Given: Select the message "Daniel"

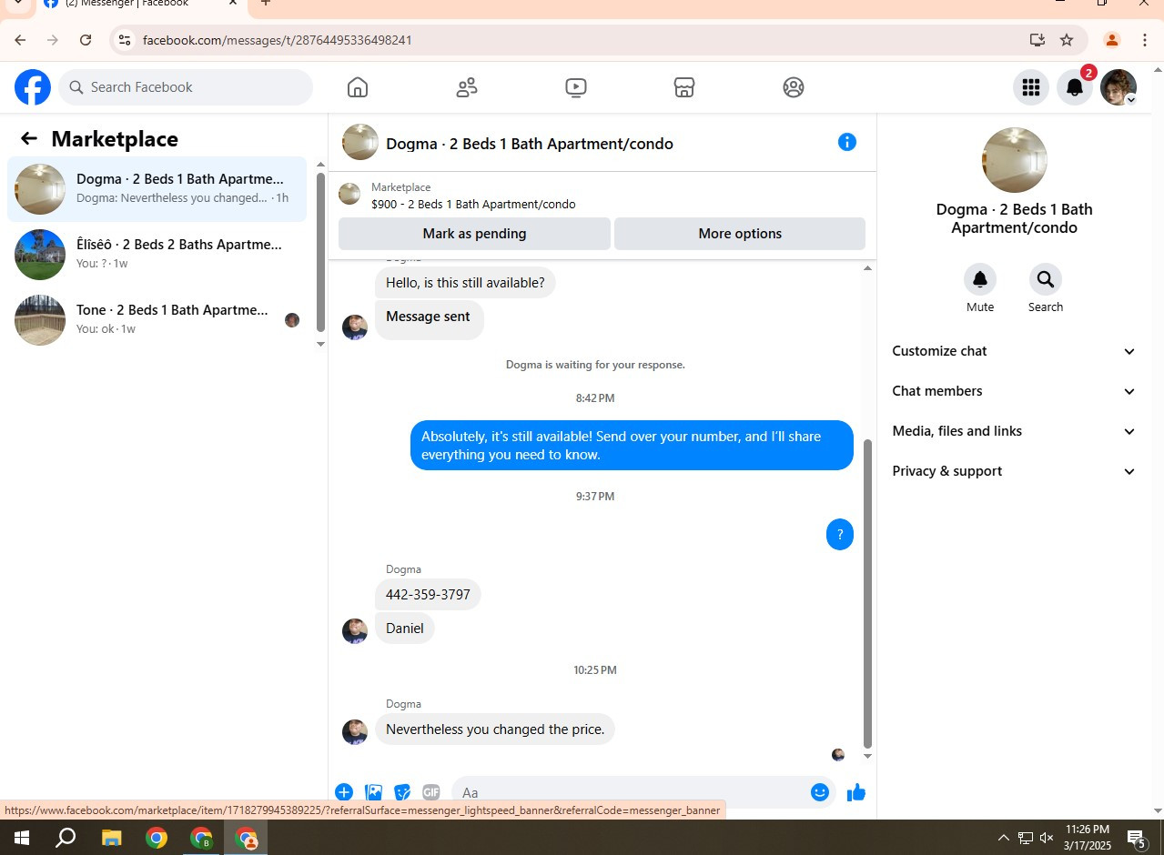Looking at the screenshot, I should point(405,629).
